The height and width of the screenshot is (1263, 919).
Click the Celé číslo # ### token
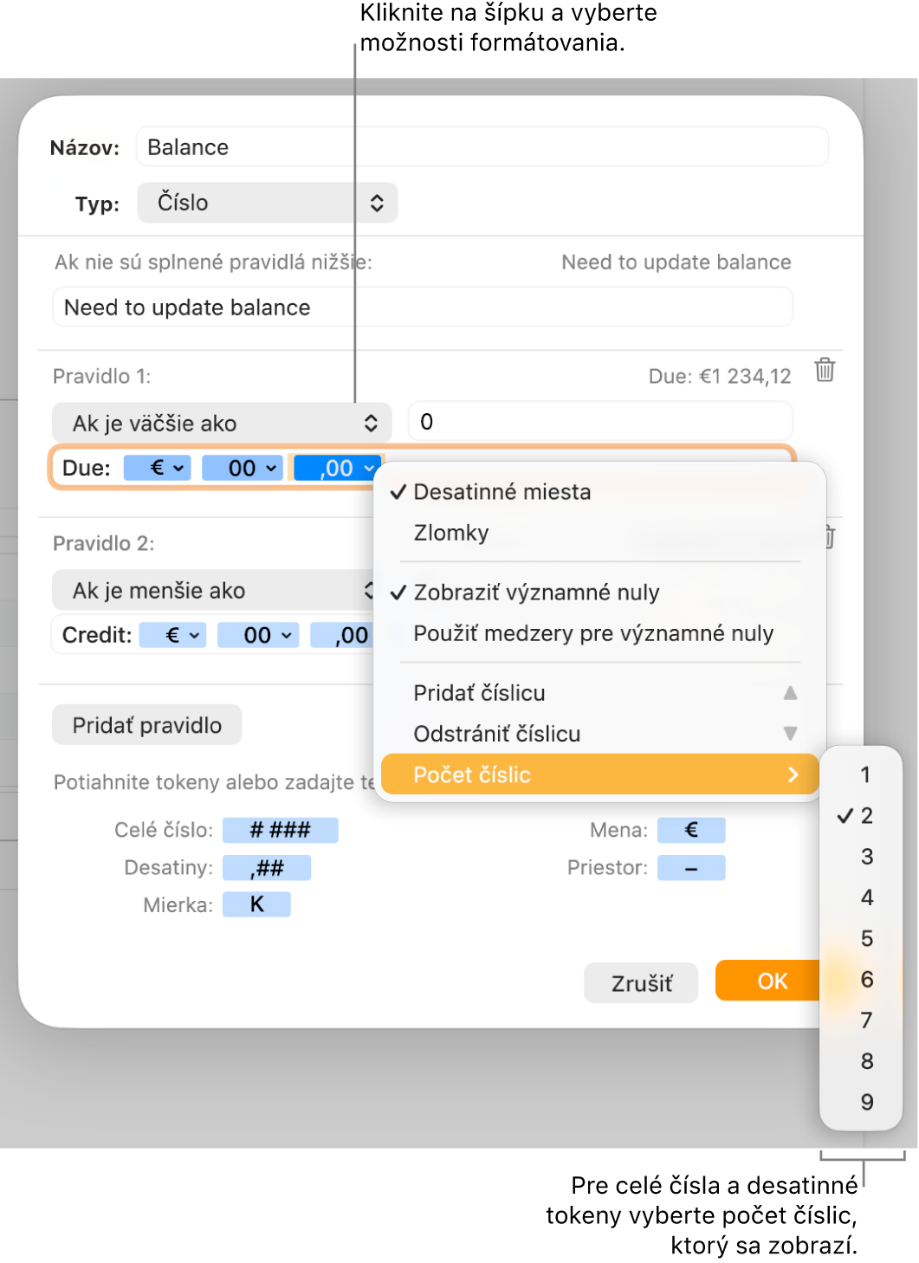(x=280, y=830)
